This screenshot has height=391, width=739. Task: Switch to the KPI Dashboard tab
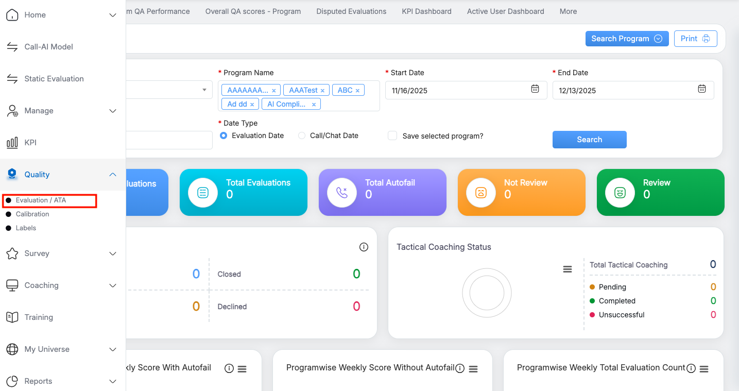(426, 11)
